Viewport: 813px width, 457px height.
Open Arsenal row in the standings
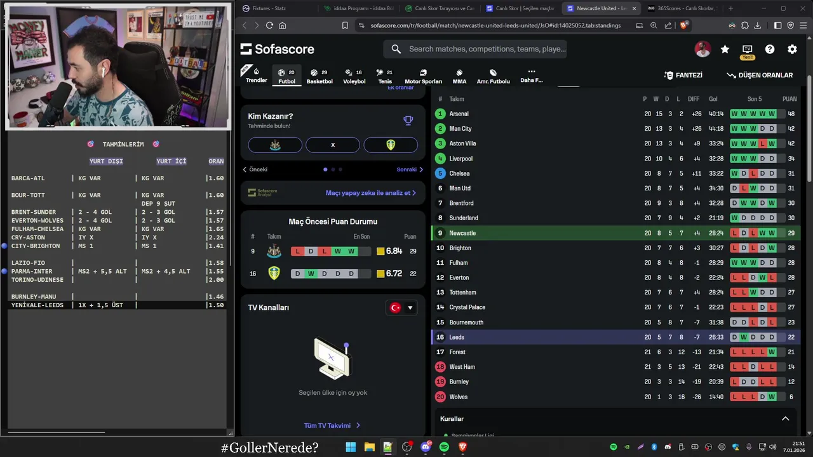click(x=615, y=114)
